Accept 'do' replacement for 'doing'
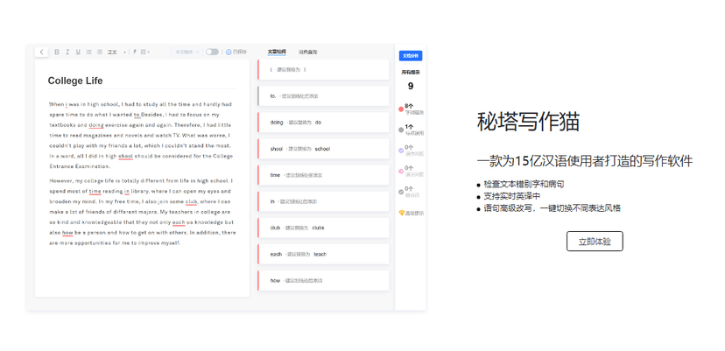725x351 pixels. (318, 123)
